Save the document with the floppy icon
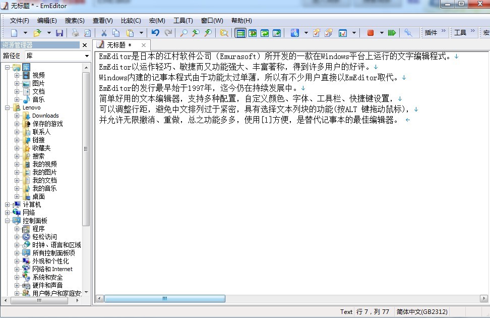This screenshot has width=490, height=318. click(x=59, y=33)
